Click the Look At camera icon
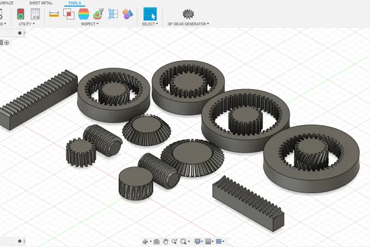The image size is (370, 247). click(x=157, y=241)
